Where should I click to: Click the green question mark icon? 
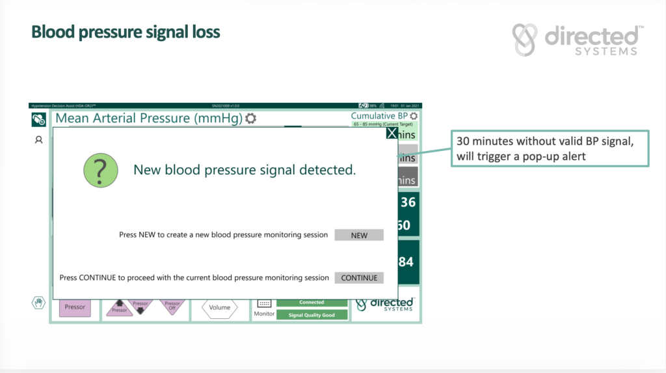tap(100, 171)
